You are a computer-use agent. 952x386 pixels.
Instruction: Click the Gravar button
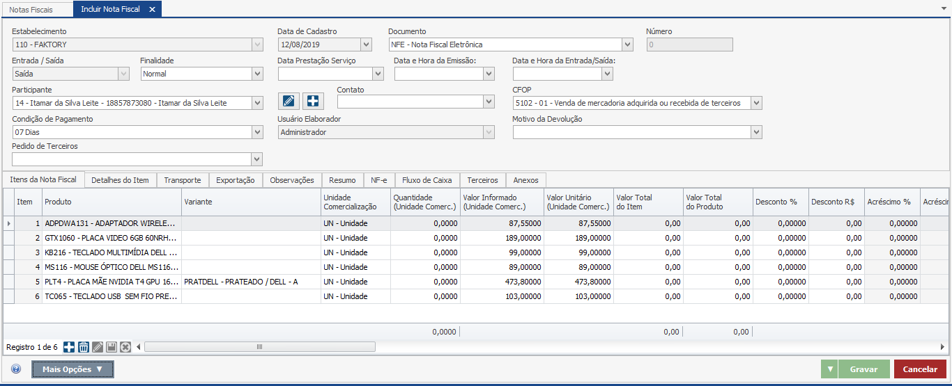click(863, 369)
